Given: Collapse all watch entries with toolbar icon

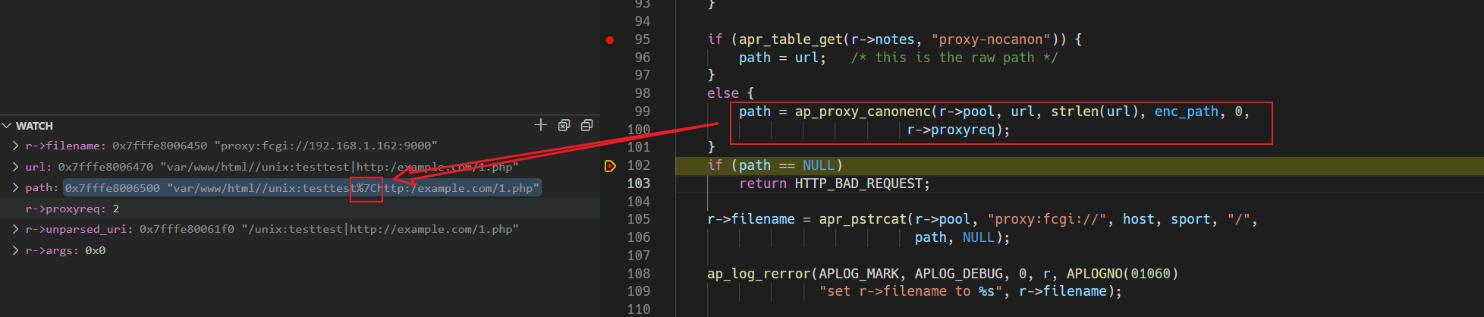Looking at the screenshot, I should (564, 125).
